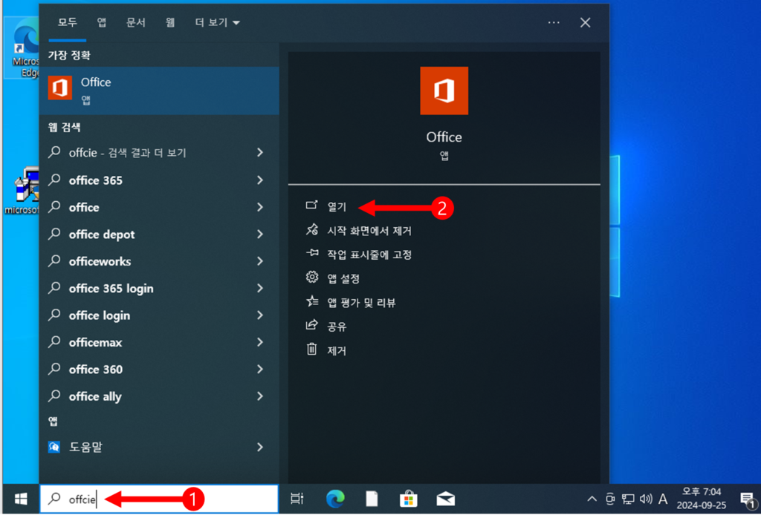The height and width of the screenshot is (521, 761).
Task: Open the blank document icon on taskbar
Action: 372,499
